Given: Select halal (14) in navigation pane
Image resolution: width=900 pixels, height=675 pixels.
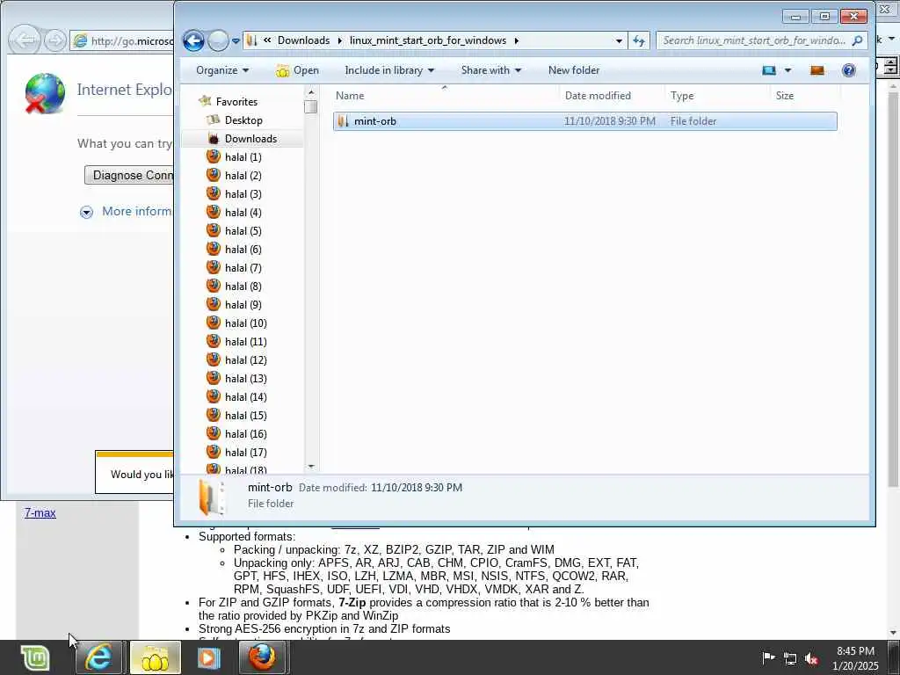Looking at the screenshot, I should [x=246, y=396].
